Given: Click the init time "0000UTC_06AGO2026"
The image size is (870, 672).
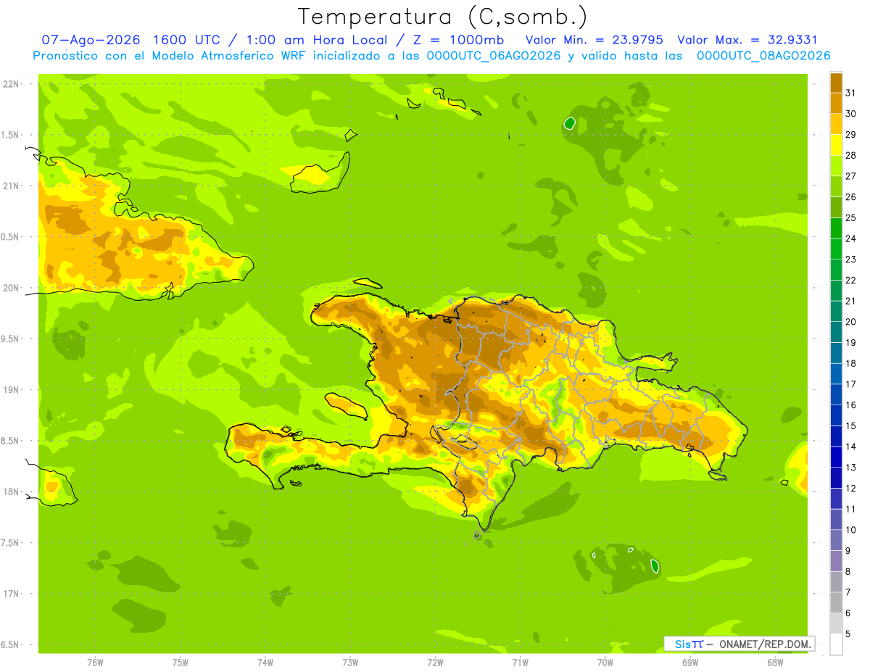Looking at the screenshot, I should pos(494,56).
